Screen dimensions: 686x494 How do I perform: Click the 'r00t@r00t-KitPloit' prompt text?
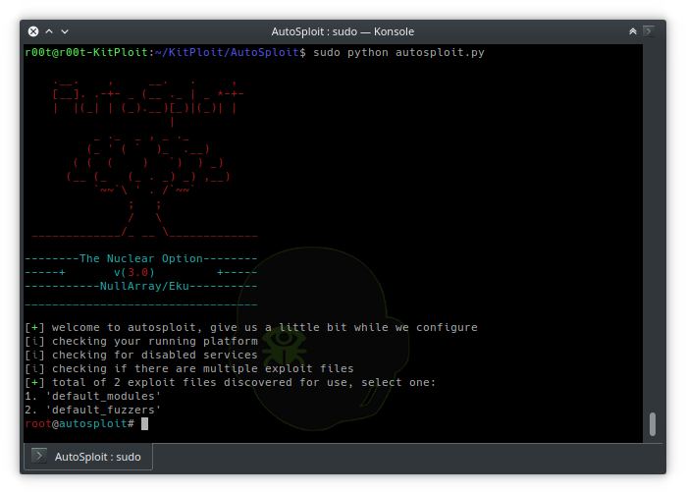pos(86,53)
